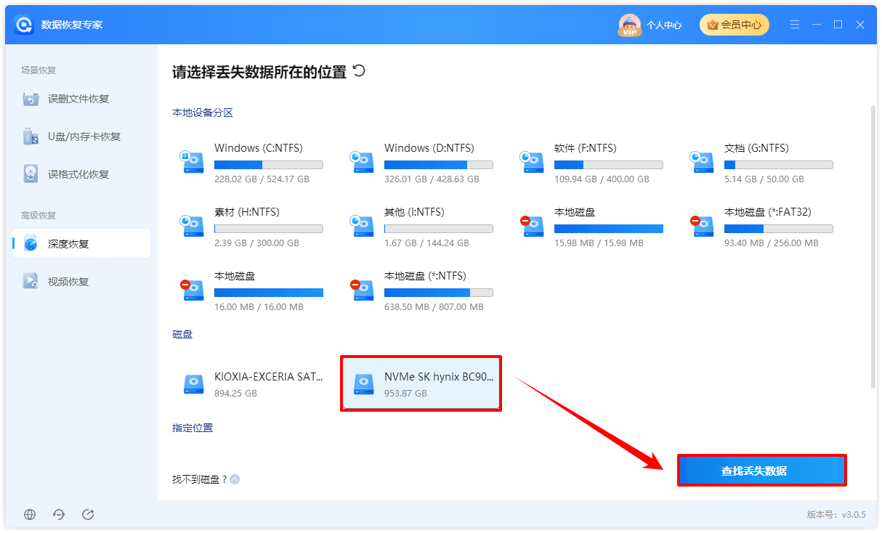Select the 16.00 MB 本地磁盘 drive icon

pyautogui.click(x=193, y=290)
